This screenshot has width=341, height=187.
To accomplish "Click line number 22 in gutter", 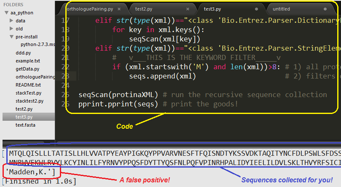I will click(65, 67).
